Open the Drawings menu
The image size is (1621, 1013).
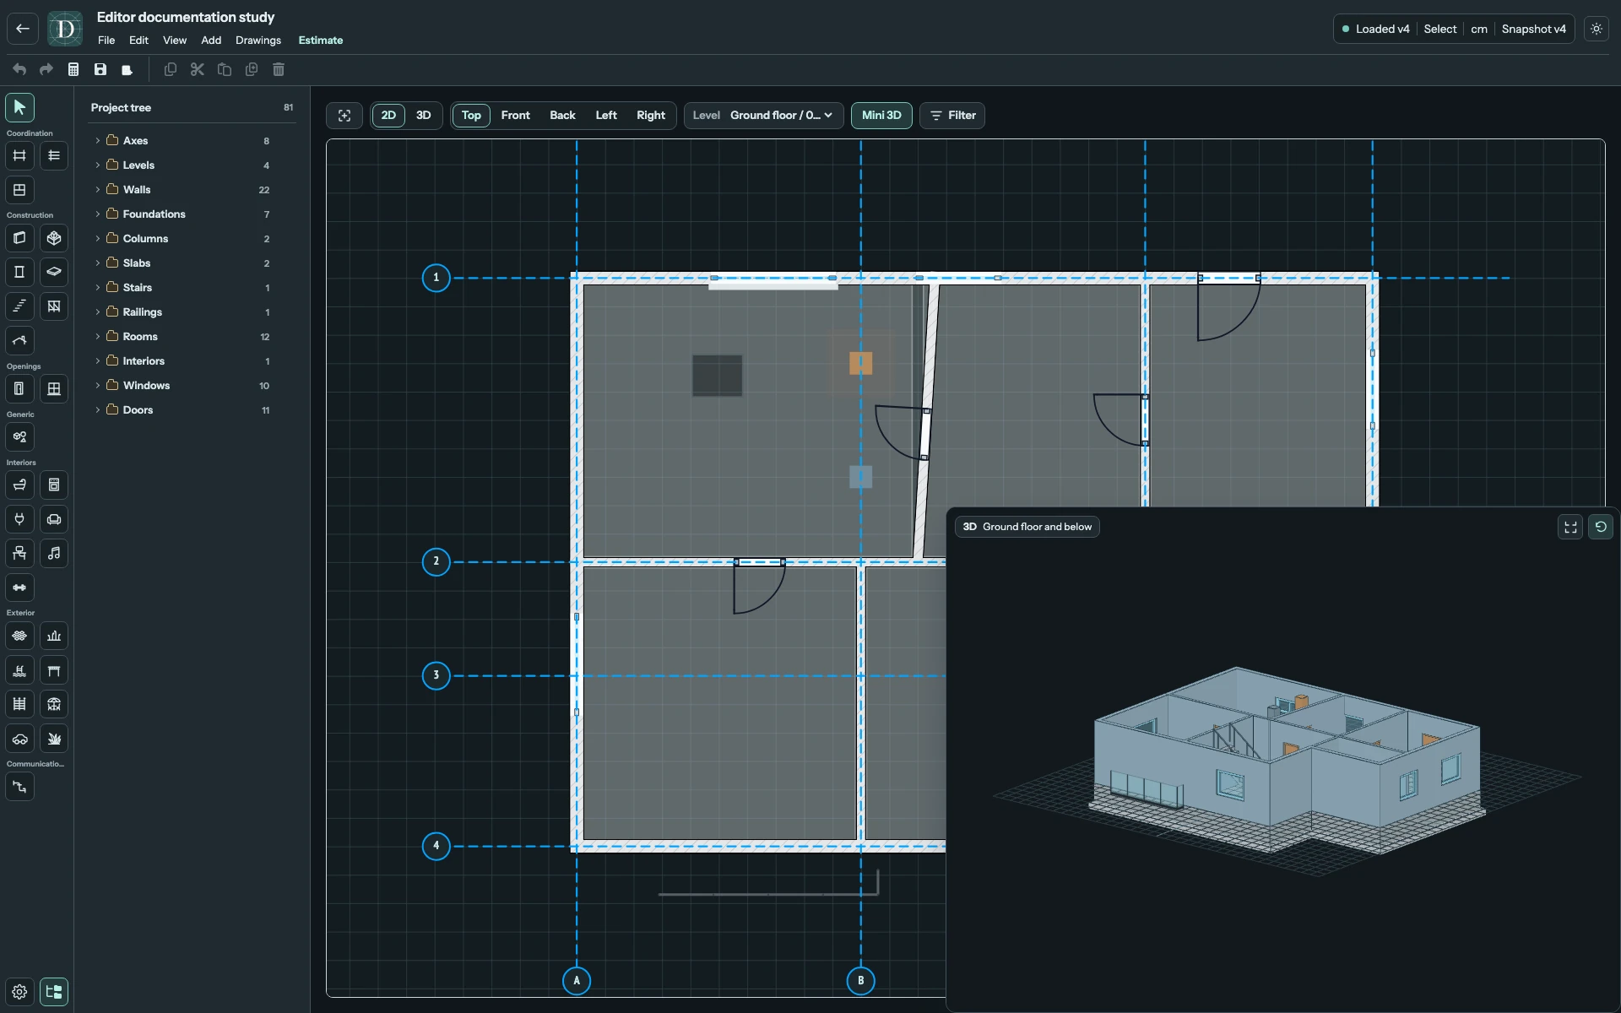(258, 41)
